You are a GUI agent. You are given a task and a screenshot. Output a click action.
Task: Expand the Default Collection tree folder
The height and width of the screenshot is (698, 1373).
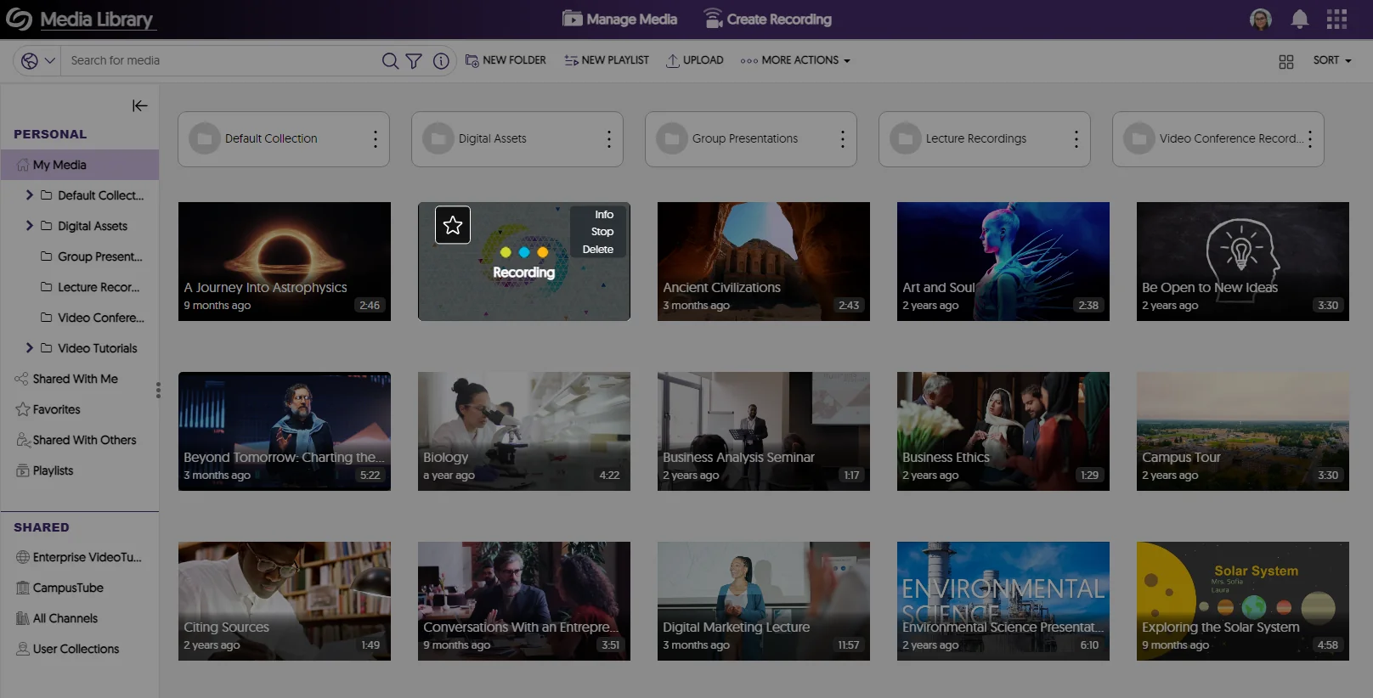pyautogui.click(x=30, y=195)
